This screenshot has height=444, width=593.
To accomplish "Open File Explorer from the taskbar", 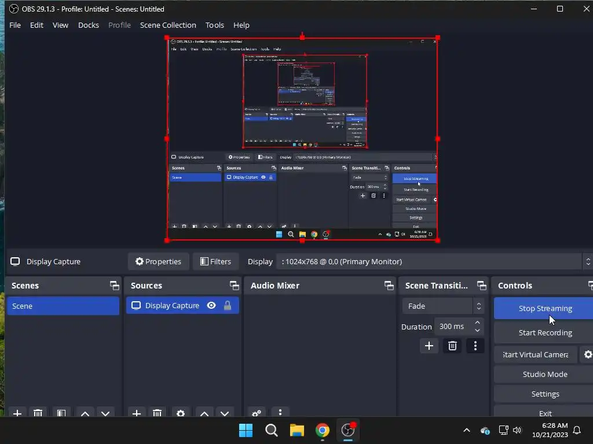I will tap(297, 430).
